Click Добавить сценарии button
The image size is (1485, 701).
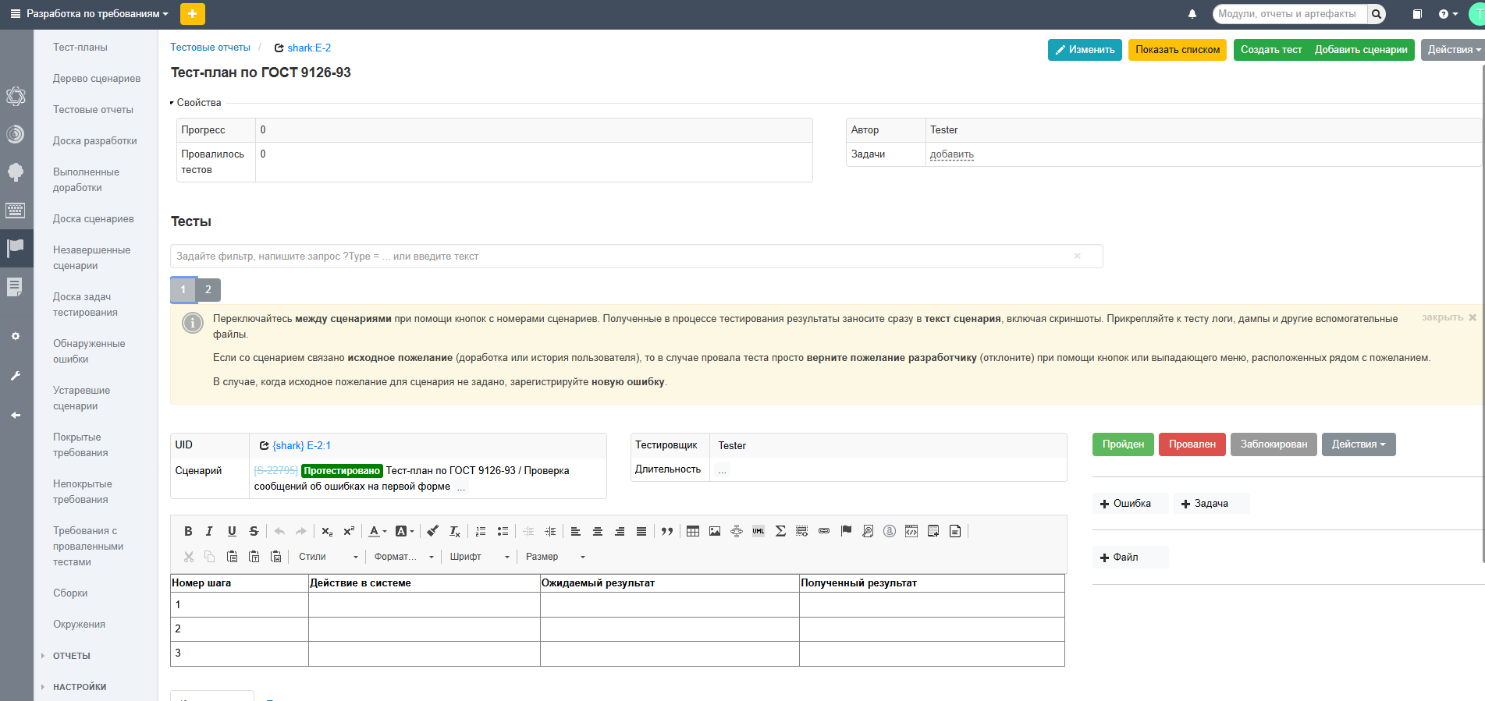pyautogui.click(x=1361, y=50)
